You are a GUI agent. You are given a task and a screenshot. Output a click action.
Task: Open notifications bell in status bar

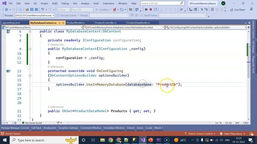pos(251,134)
